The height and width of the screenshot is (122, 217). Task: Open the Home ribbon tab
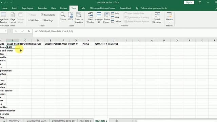click(x=4, y=8)
